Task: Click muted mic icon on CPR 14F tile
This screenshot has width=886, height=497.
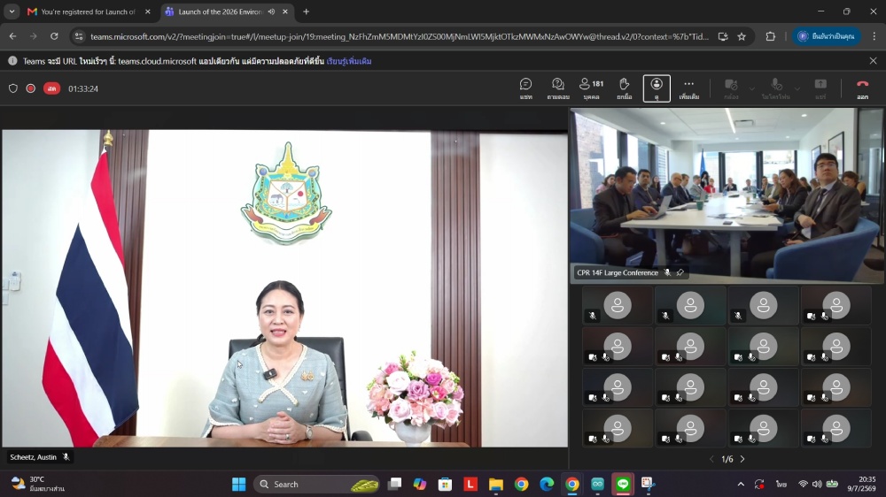Action: point(667,272)
